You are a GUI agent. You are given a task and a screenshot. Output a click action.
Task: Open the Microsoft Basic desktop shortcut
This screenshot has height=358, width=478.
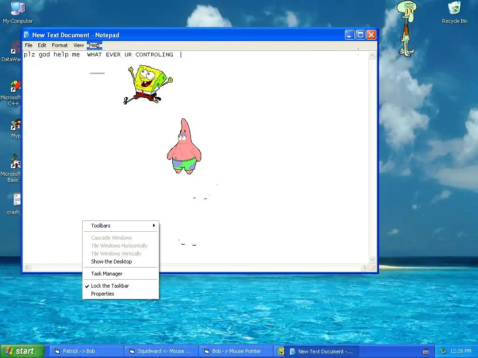click(x=11, y=168)
